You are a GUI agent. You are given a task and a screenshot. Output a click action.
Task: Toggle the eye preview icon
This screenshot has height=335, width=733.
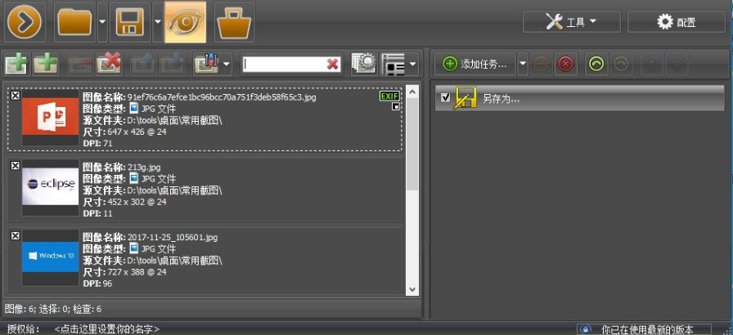point(186,21)
